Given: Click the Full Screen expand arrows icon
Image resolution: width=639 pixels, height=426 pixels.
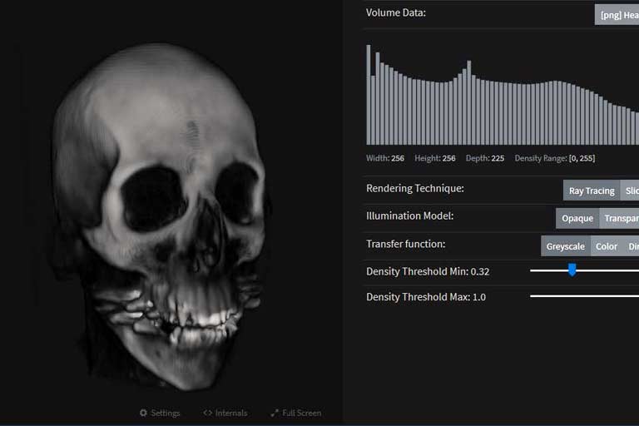Looking at the screenshot, I should coord(275,413).
